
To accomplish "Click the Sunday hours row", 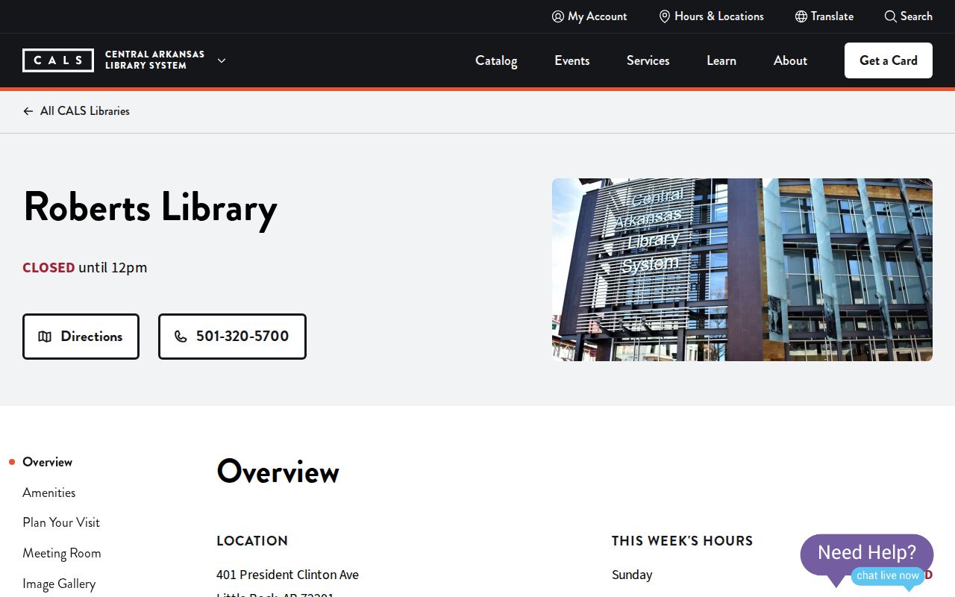I will [772, 575].
